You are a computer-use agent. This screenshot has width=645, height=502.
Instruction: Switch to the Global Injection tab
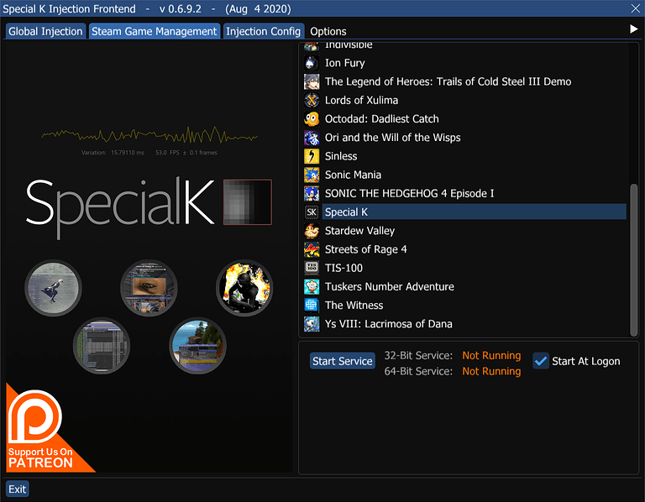click(45, 31)
